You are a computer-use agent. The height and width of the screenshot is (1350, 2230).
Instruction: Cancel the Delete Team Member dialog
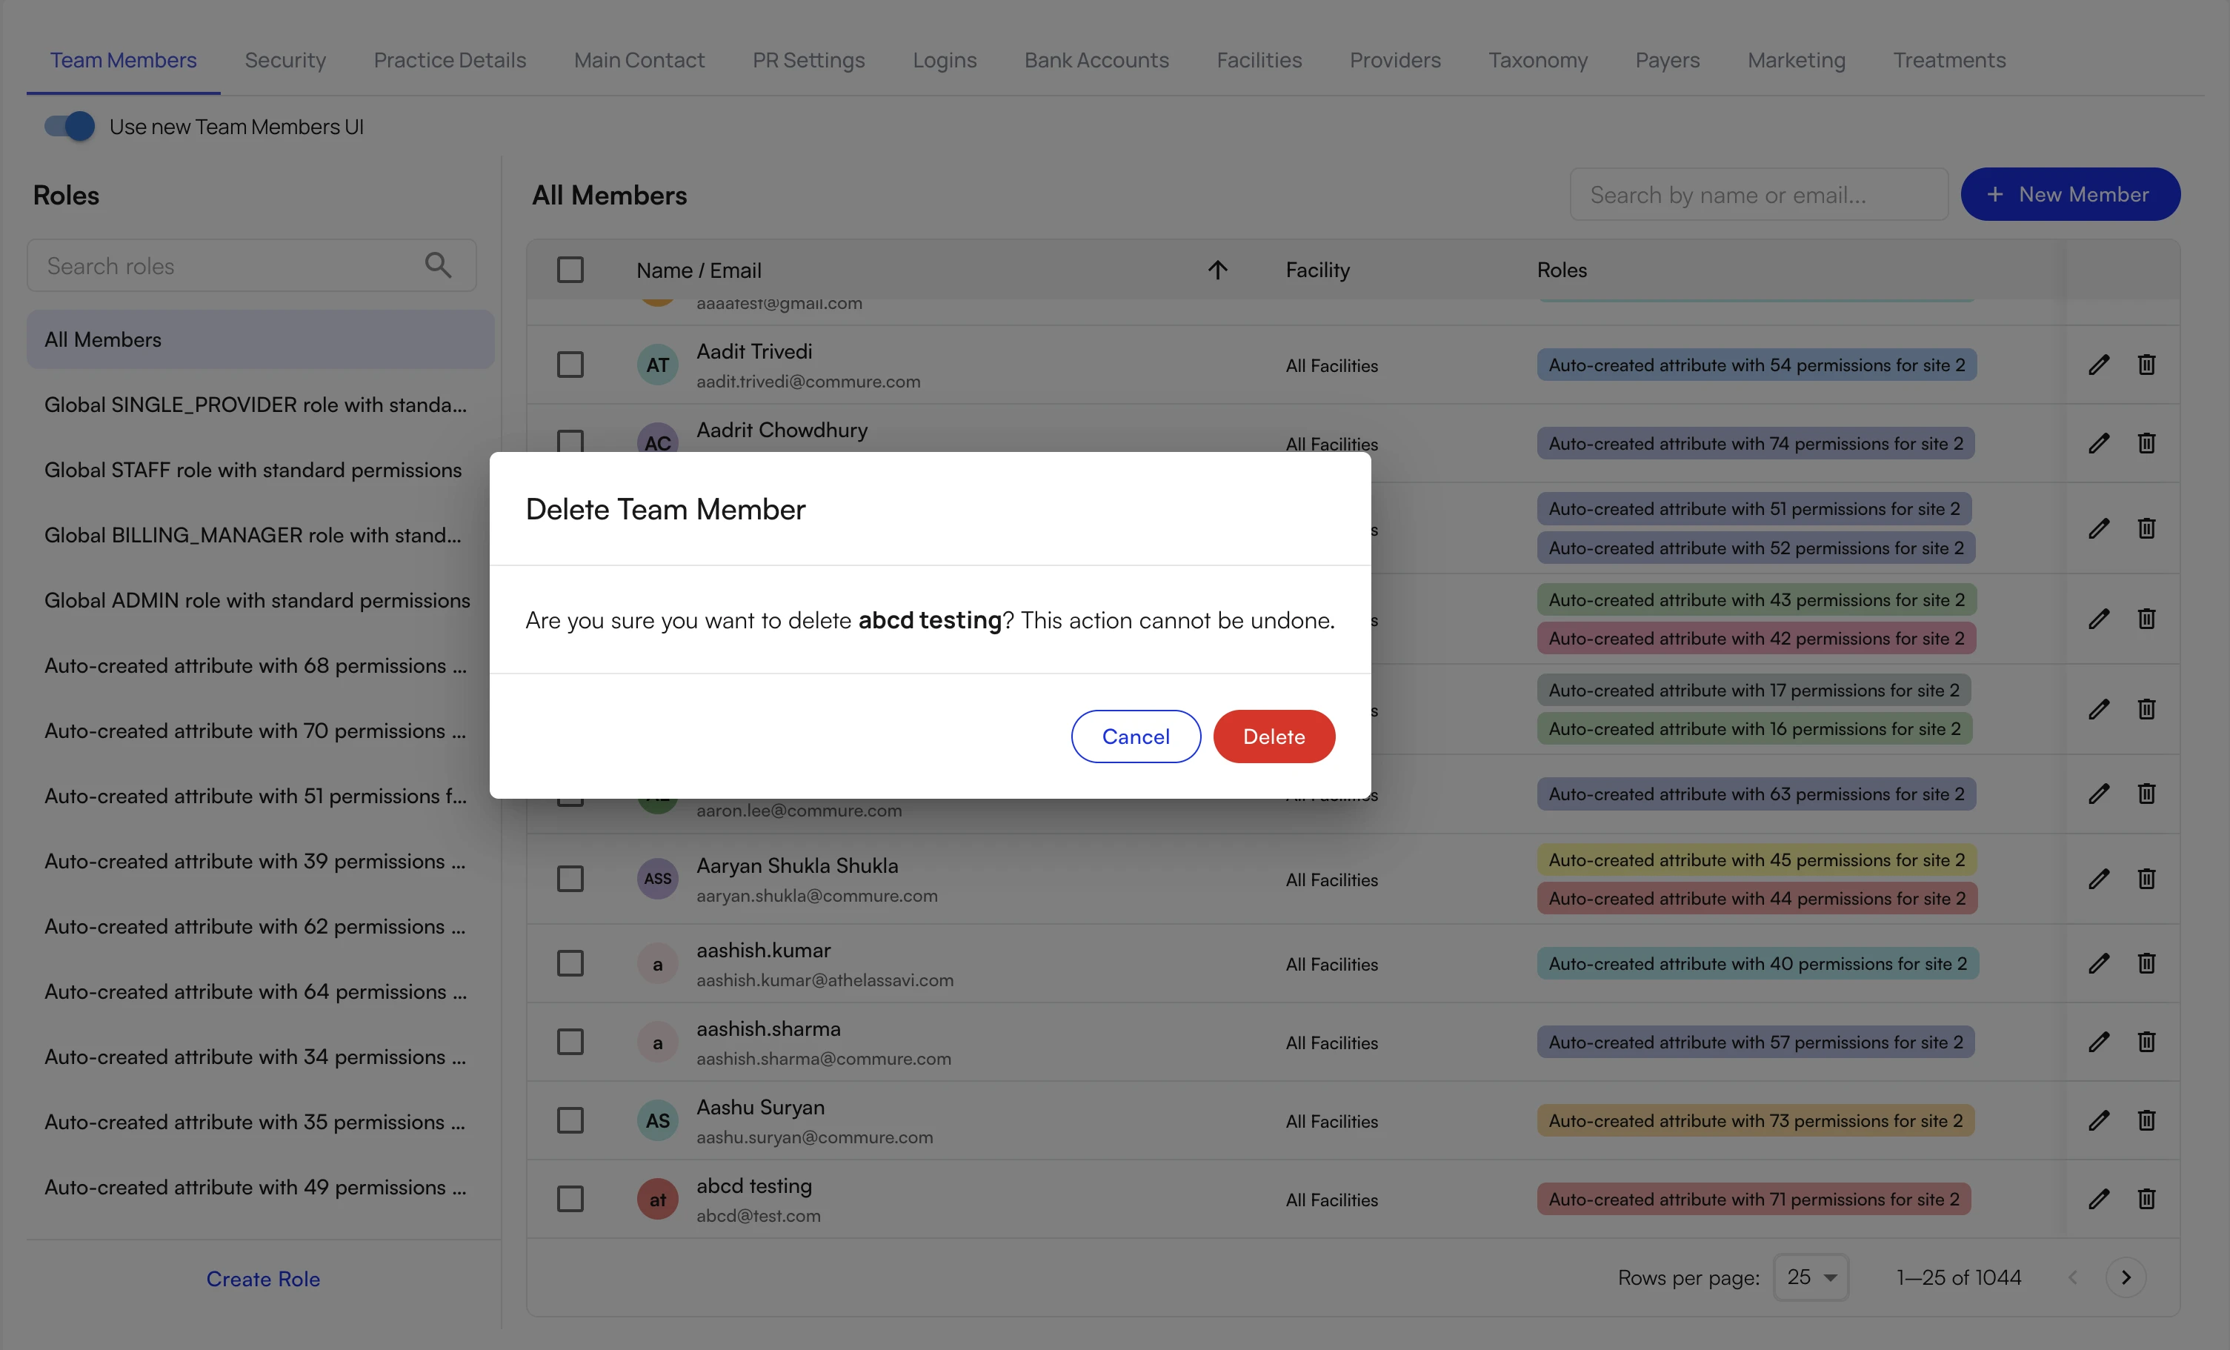1136,736
